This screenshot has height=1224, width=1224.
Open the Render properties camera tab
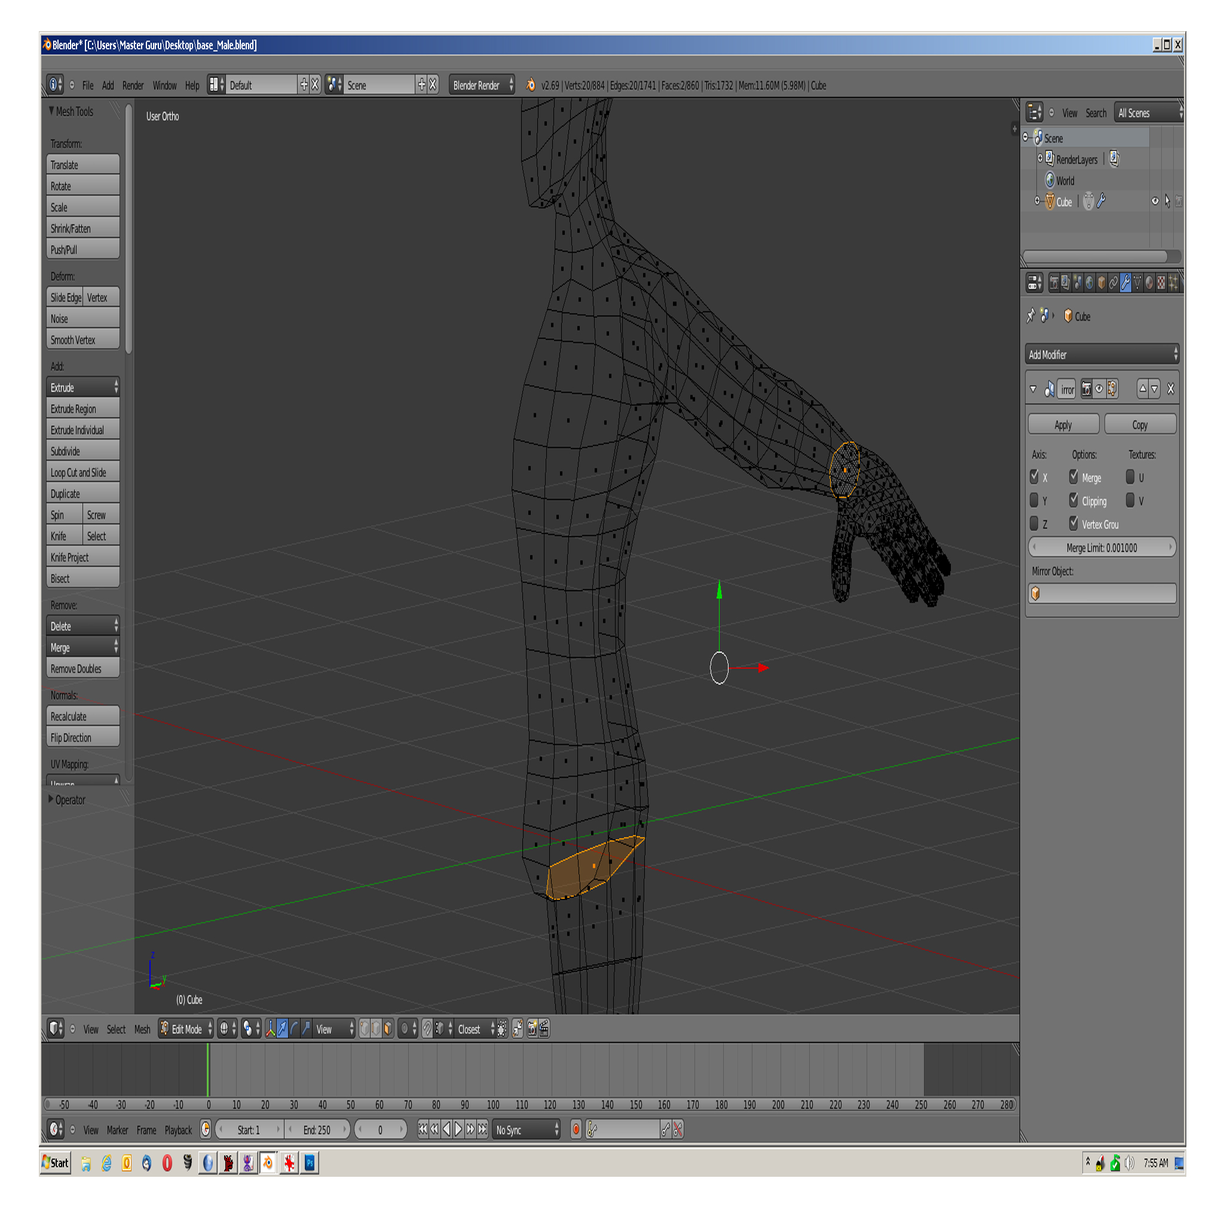coord(1054,283)
